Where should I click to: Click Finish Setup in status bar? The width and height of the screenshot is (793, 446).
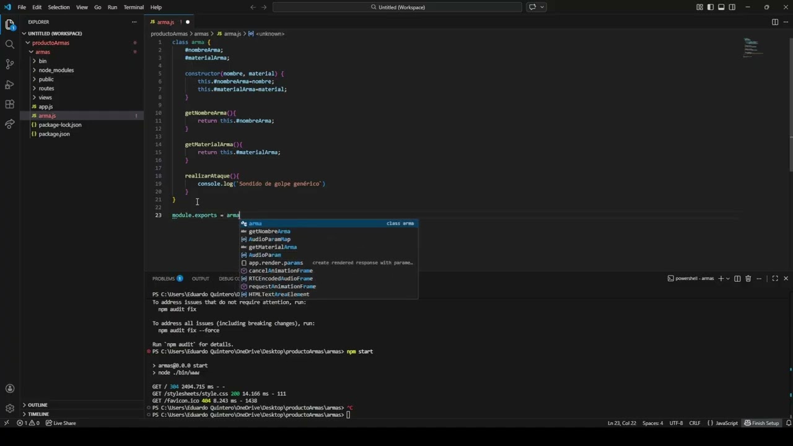(761, 423)
